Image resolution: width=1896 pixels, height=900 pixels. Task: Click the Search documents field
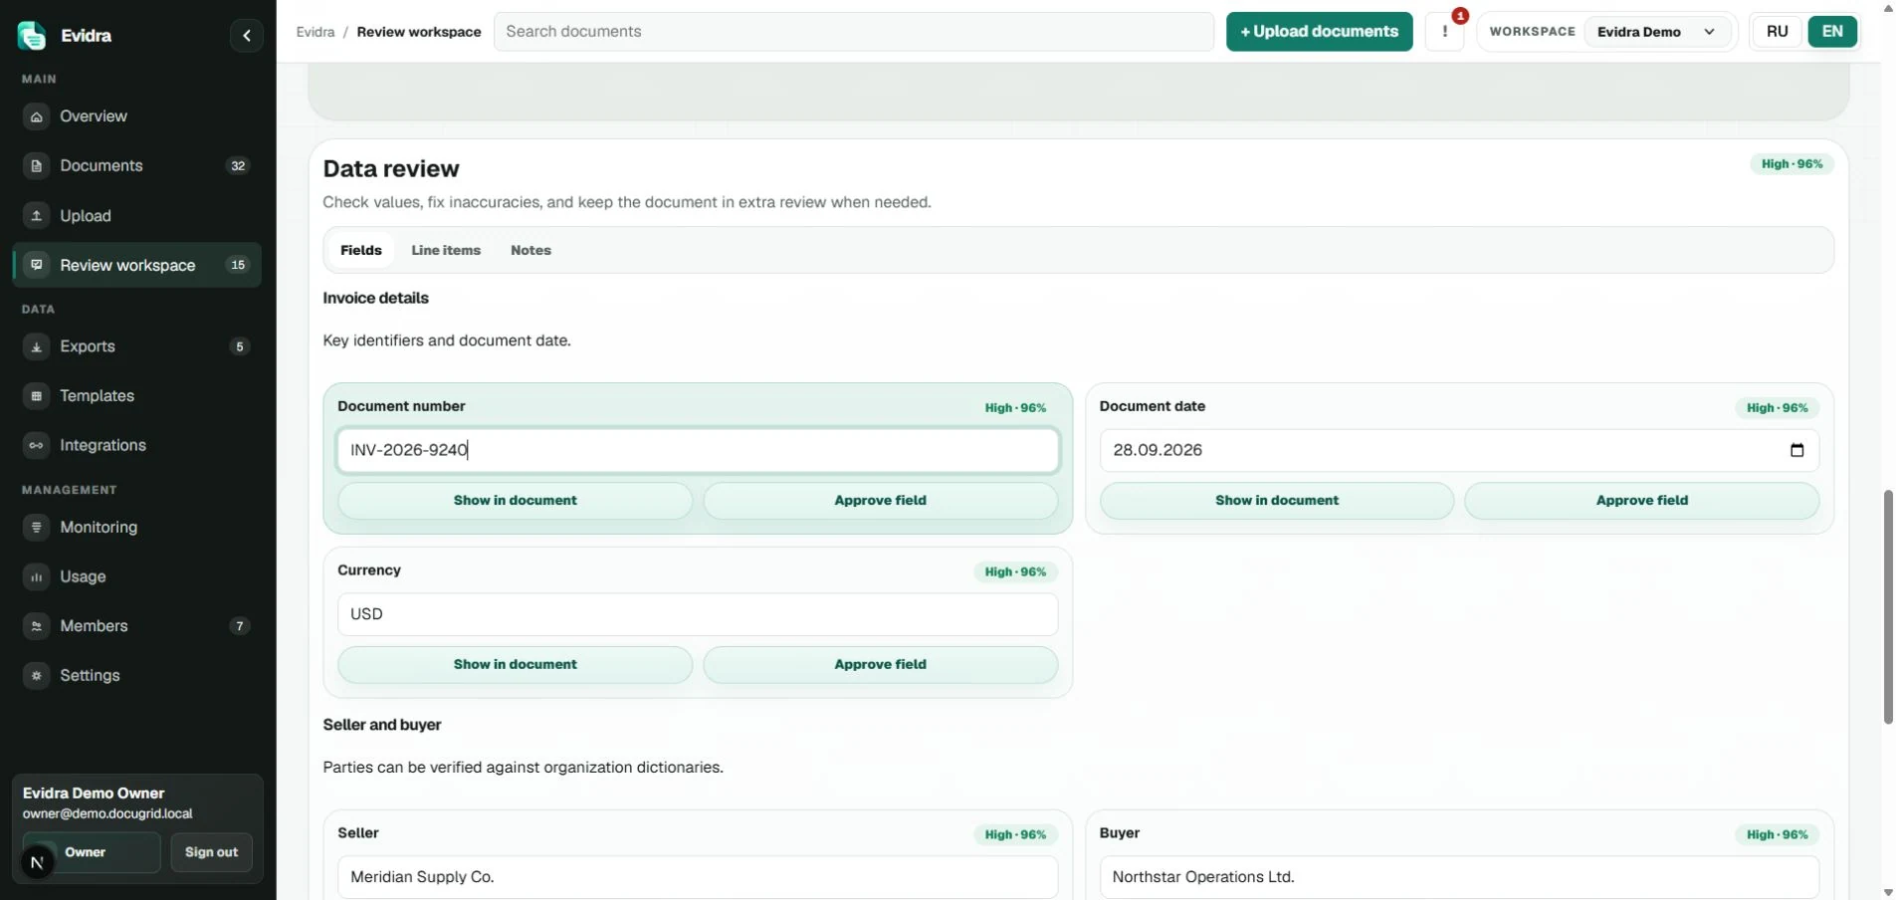click(854, 32)
